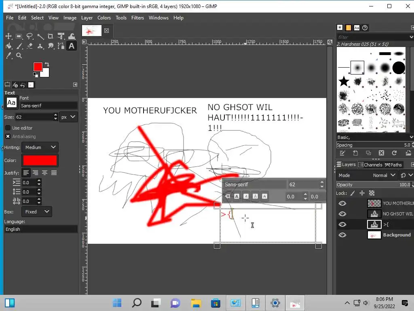This screenshot has width=414, height=311.
Task: Switch to the Paths tab
Action: point(393,165)
